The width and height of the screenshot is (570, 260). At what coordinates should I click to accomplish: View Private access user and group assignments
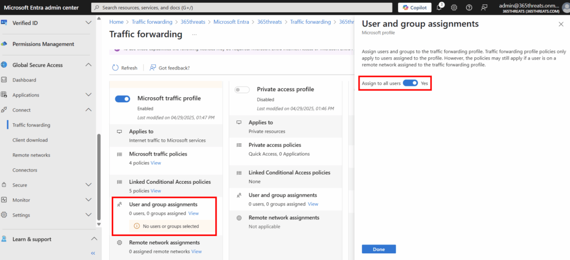point(313,204)
